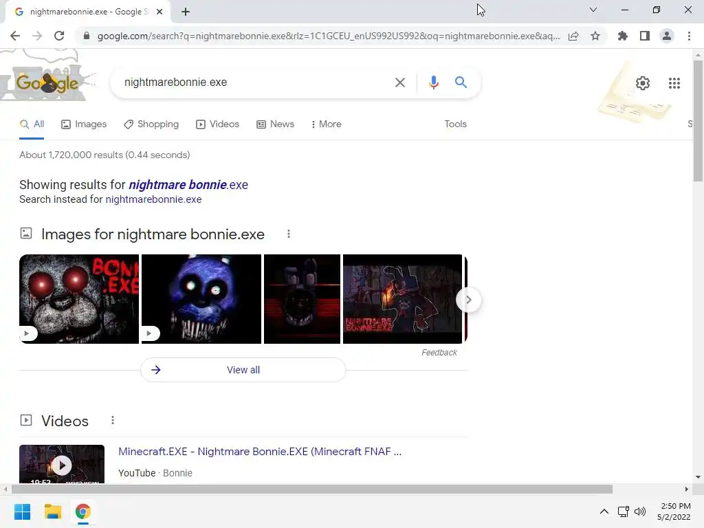The height and width of the screenshot is (528, 704).
Task: Reload the current page
Action: pos(59,36)
